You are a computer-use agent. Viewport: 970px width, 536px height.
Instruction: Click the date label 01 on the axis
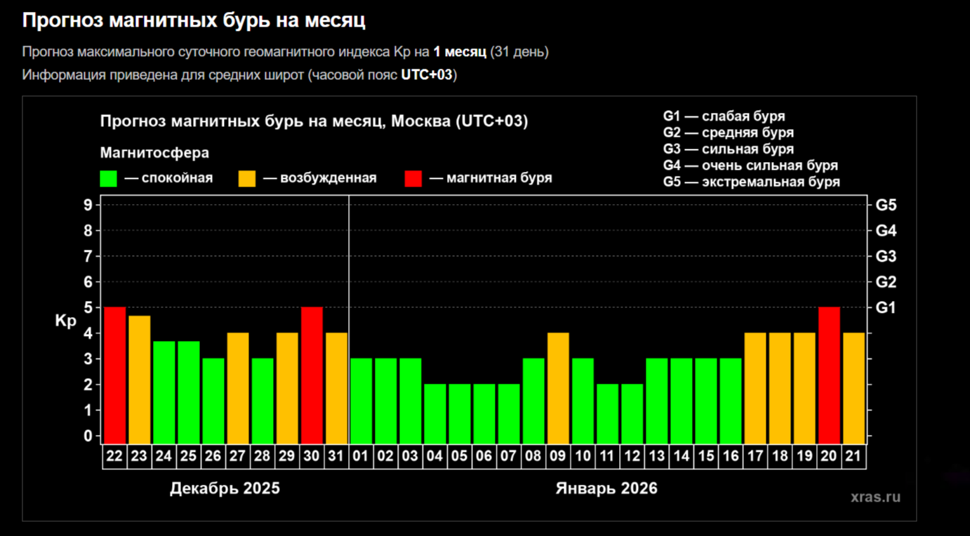click(361, 457)
